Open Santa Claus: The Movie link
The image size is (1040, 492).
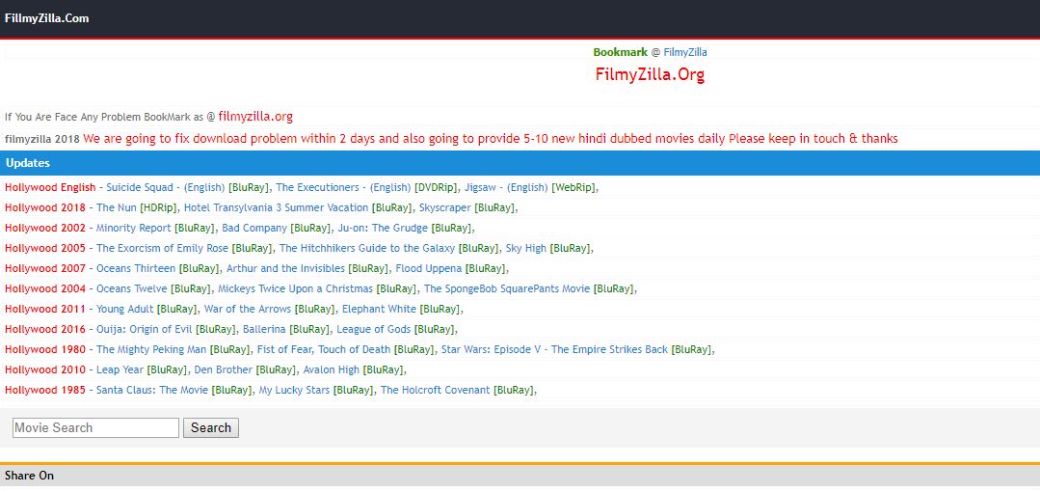point(152,391)
